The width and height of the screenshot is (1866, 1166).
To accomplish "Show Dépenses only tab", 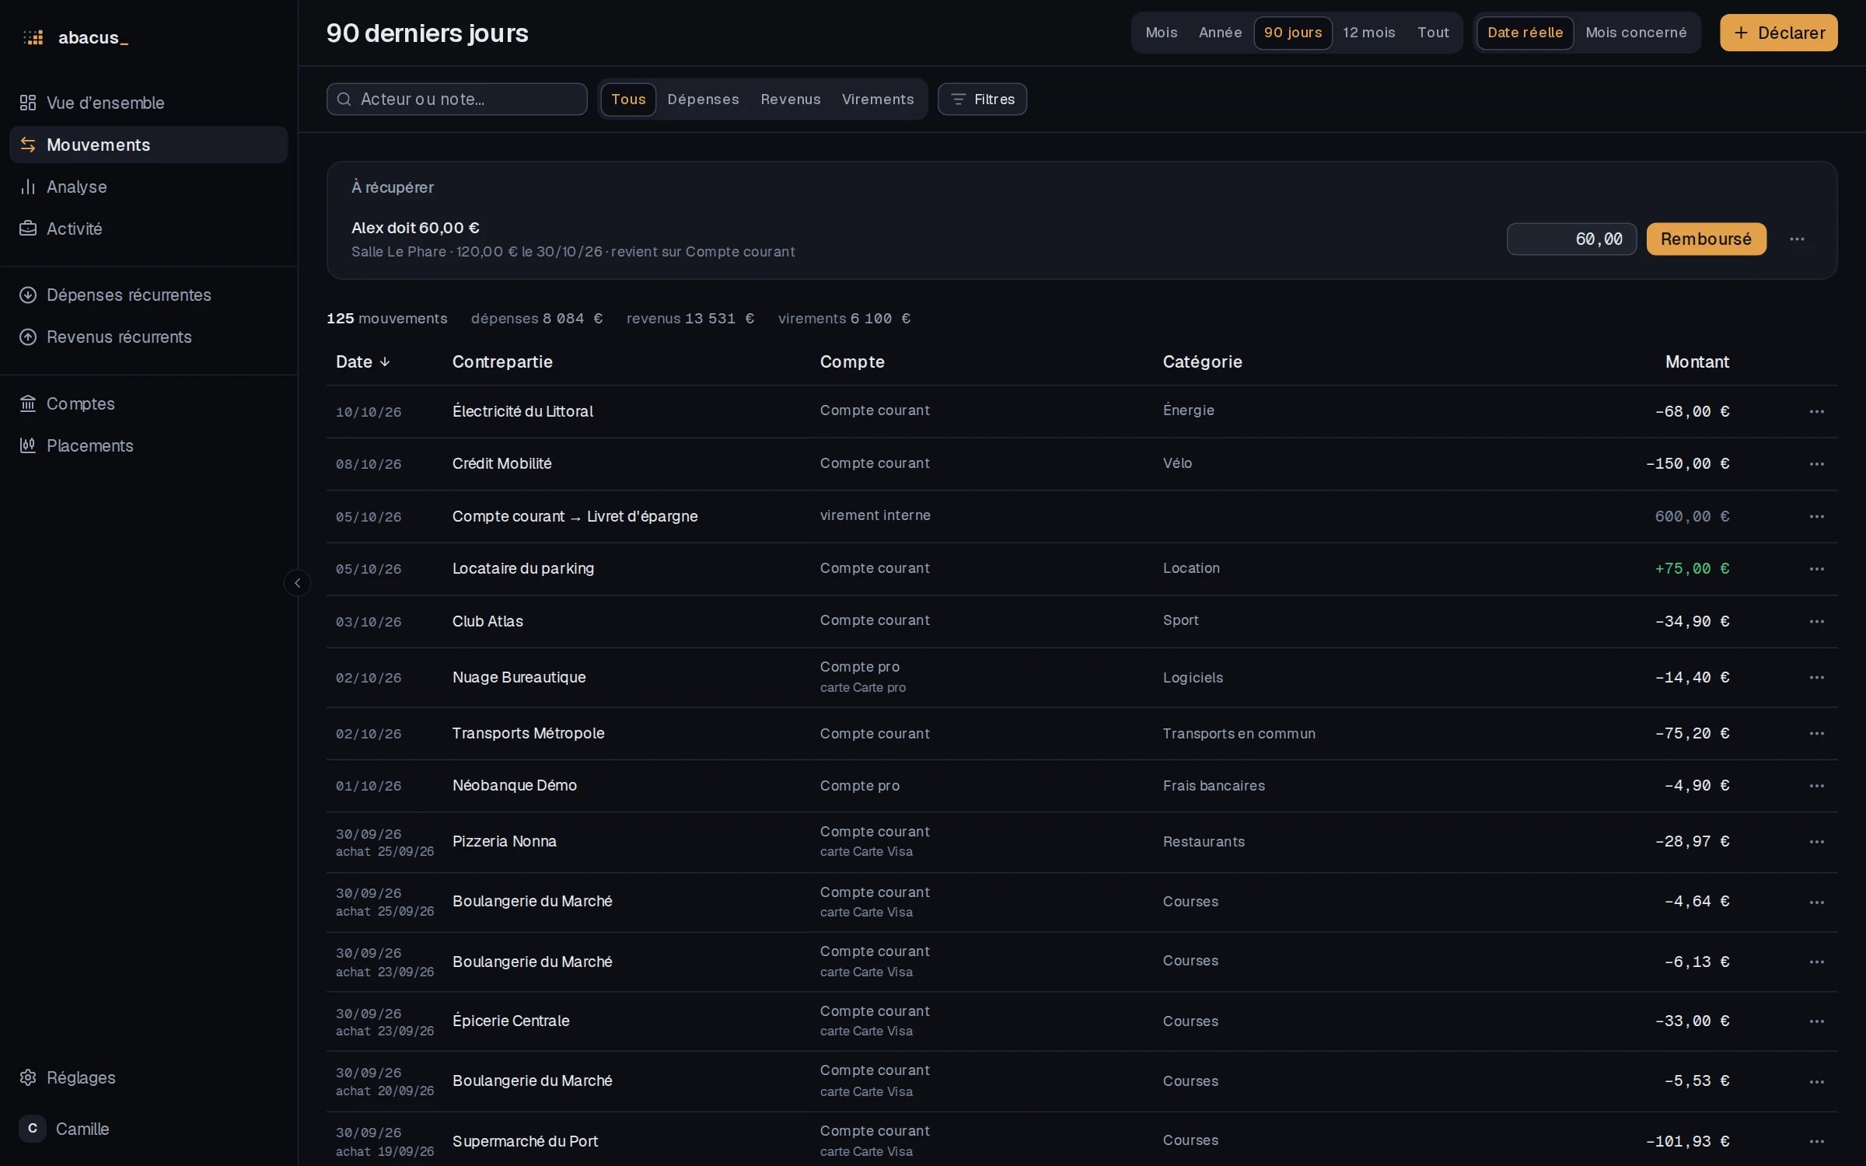I will pos(703,99).
